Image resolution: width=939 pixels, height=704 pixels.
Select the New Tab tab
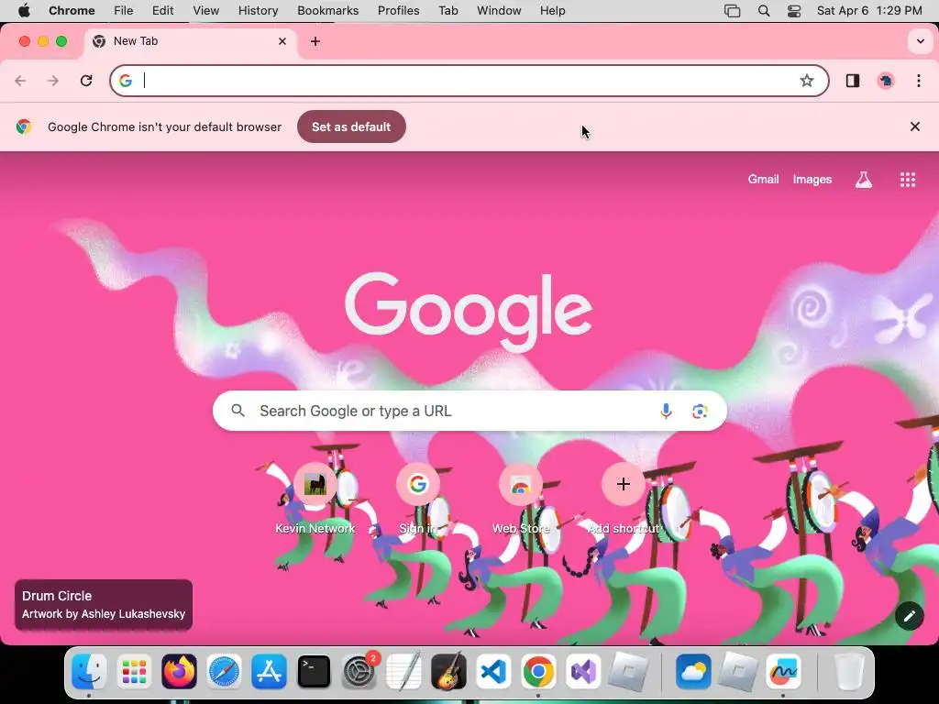tap(191, 41)
